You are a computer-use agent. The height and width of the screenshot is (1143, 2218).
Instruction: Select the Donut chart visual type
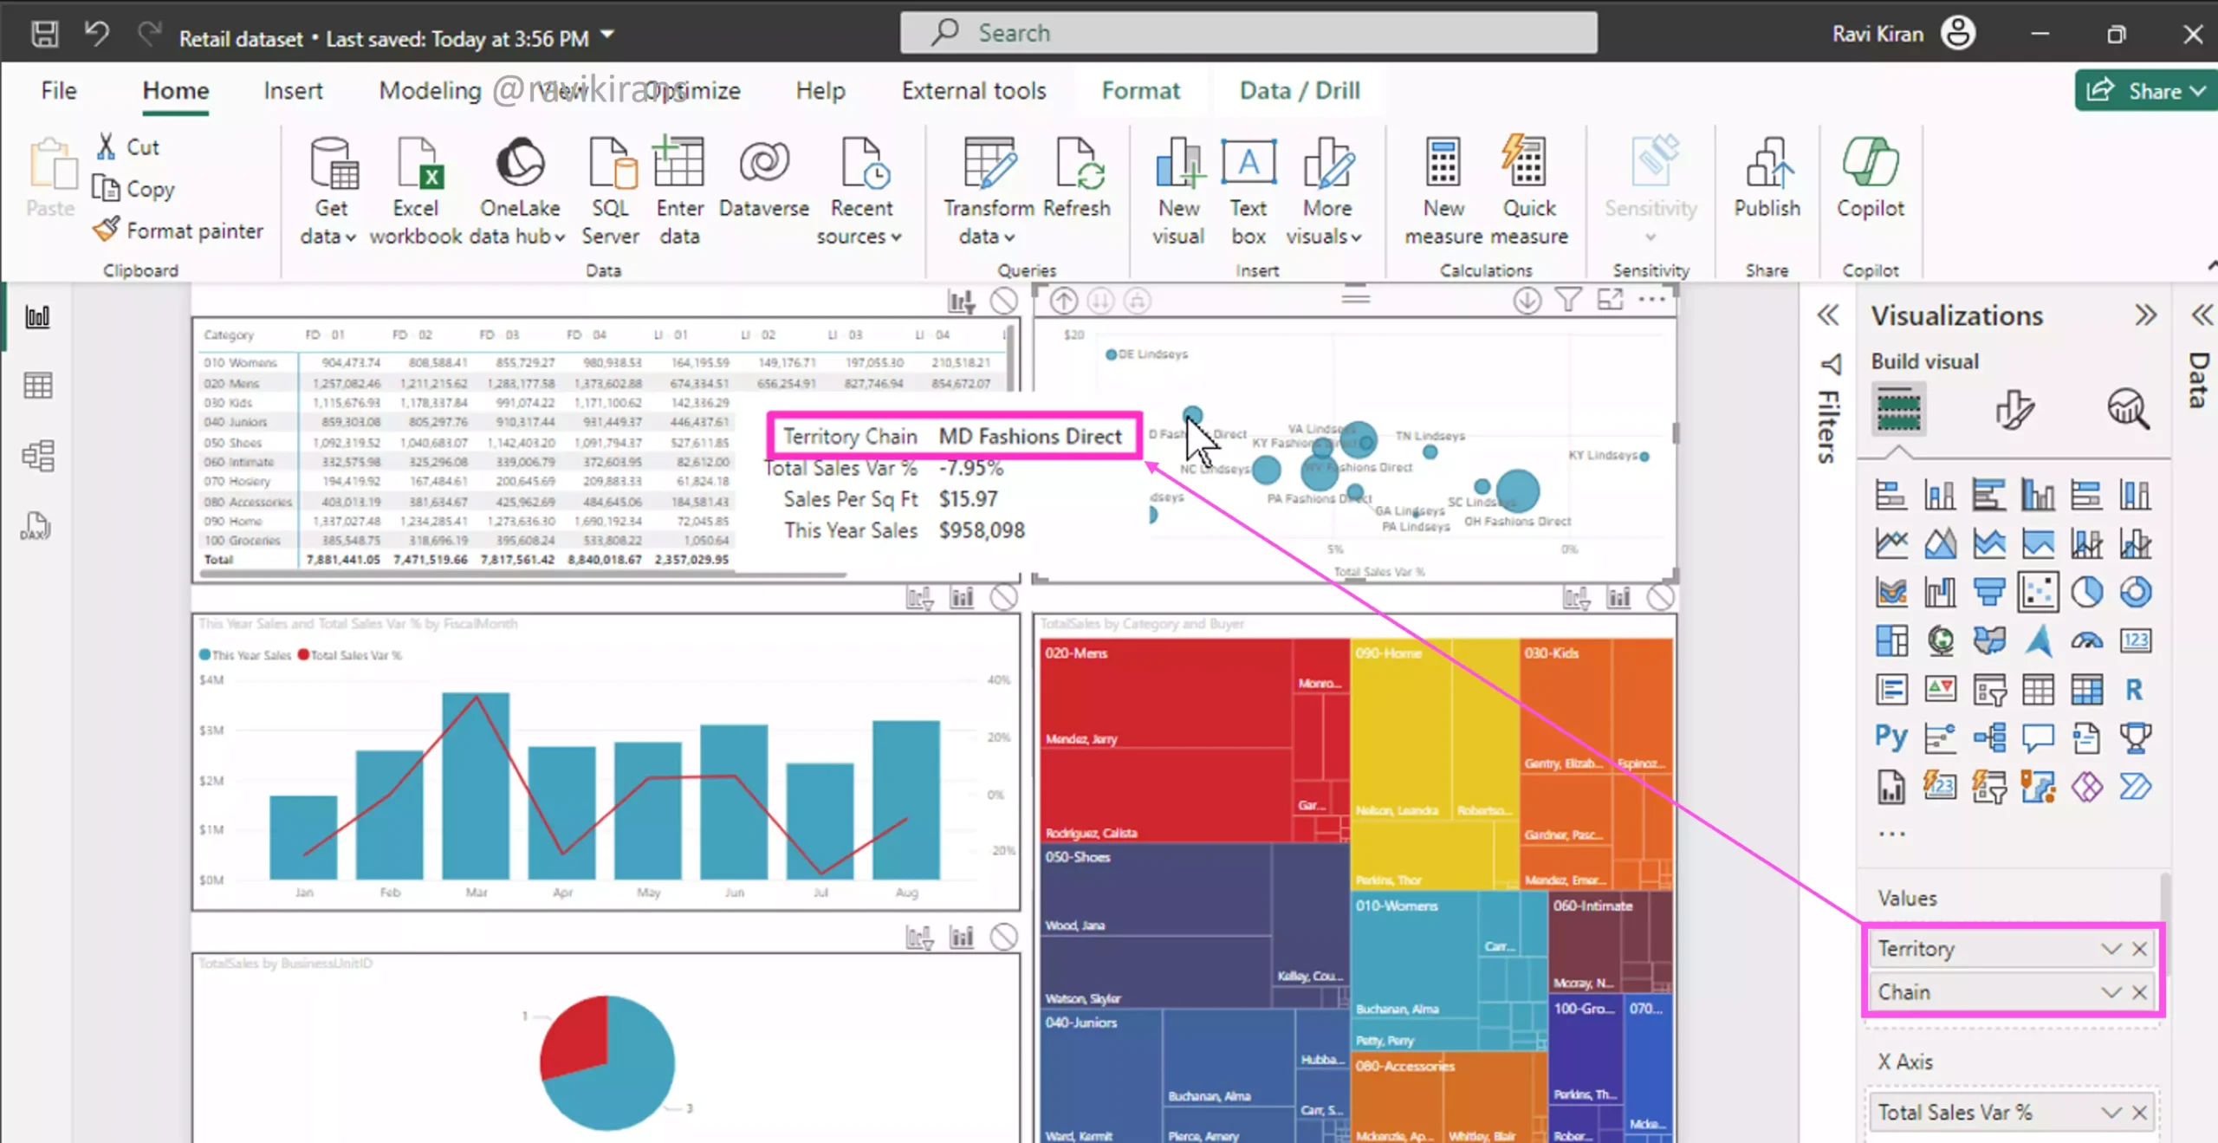[2136, 593]
